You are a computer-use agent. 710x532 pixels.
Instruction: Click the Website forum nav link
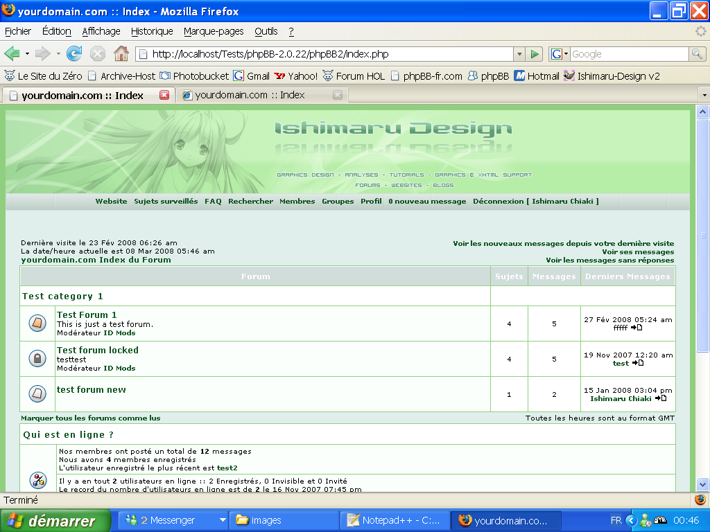111,202
